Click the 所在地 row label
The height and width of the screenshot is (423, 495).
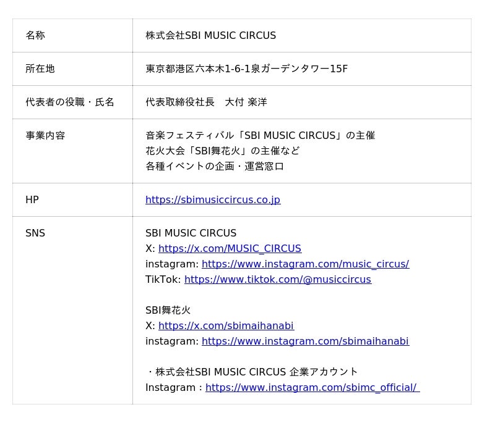(40, 69)
